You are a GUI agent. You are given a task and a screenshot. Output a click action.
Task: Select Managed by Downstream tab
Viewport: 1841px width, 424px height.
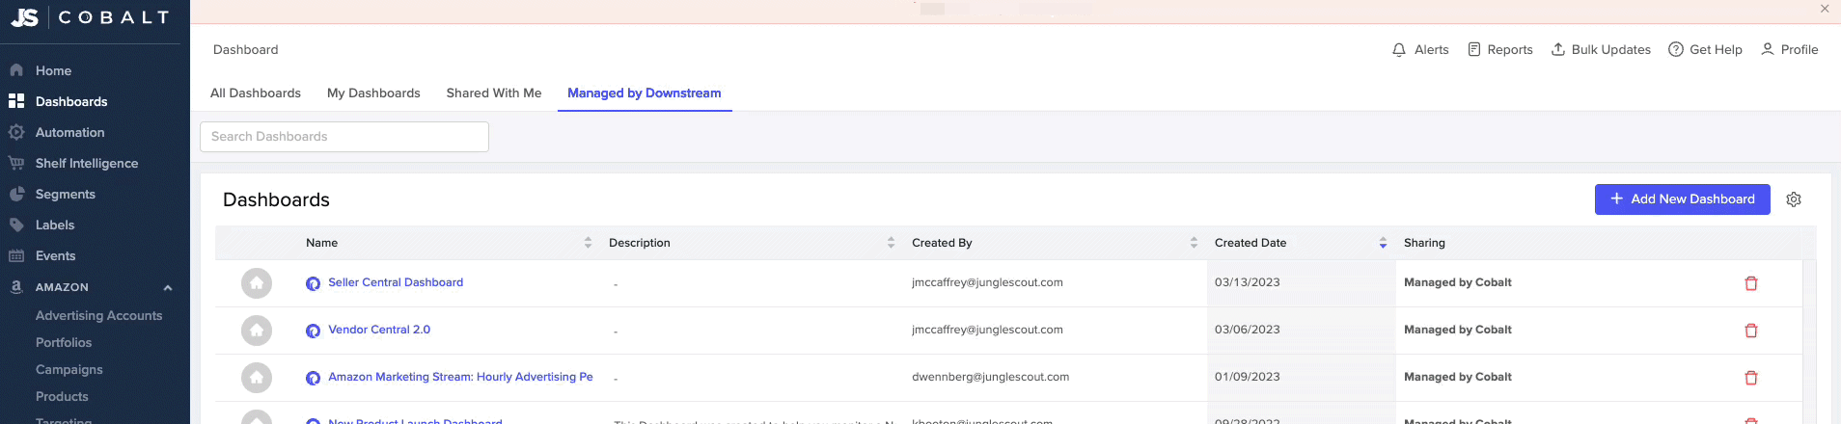point(645,93)
